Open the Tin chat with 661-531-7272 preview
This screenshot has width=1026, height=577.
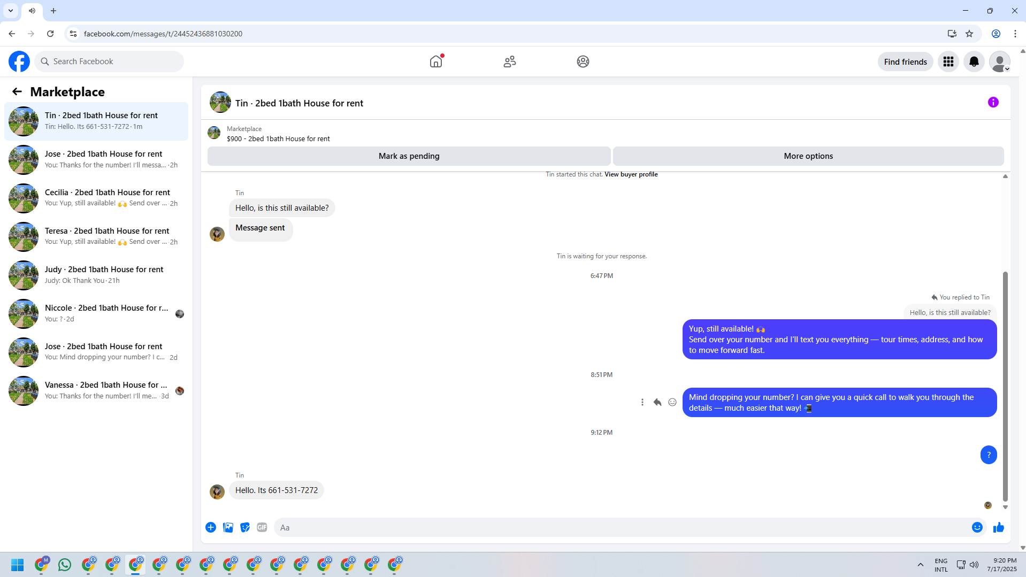(x=96, y=121)
